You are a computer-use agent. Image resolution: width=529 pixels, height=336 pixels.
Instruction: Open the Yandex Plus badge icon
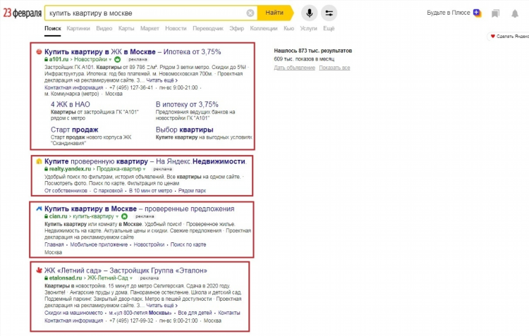pos(477,13)
